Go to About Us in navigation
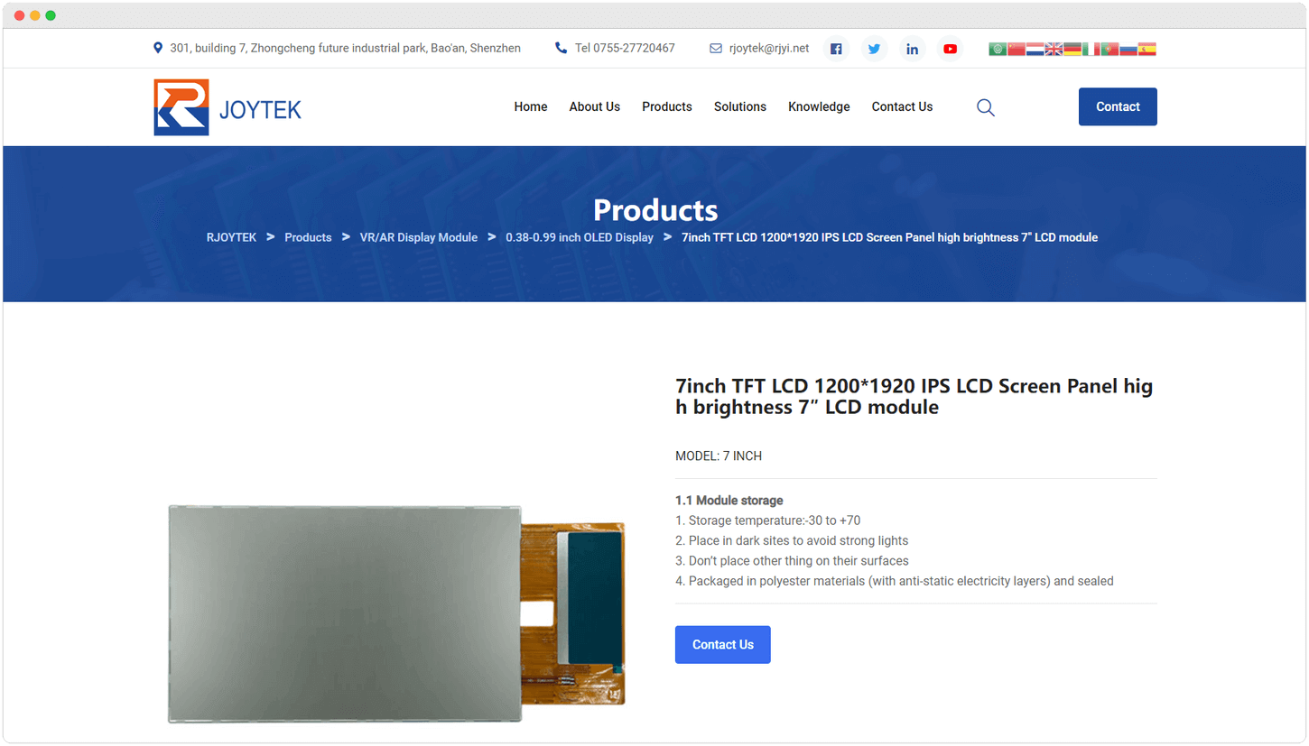The width and height of the screenshot is (1309, 746). [594, 106]
